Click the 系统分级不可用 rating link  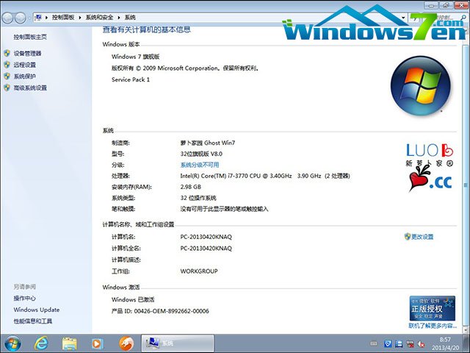point(200,165)
